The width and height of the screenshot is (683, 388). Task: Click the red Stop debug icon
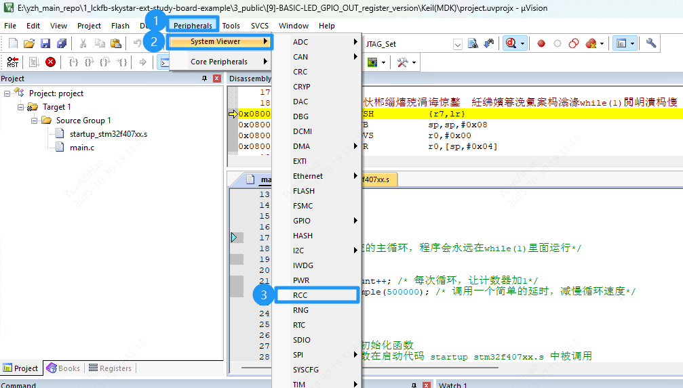[x=50, y=62]
